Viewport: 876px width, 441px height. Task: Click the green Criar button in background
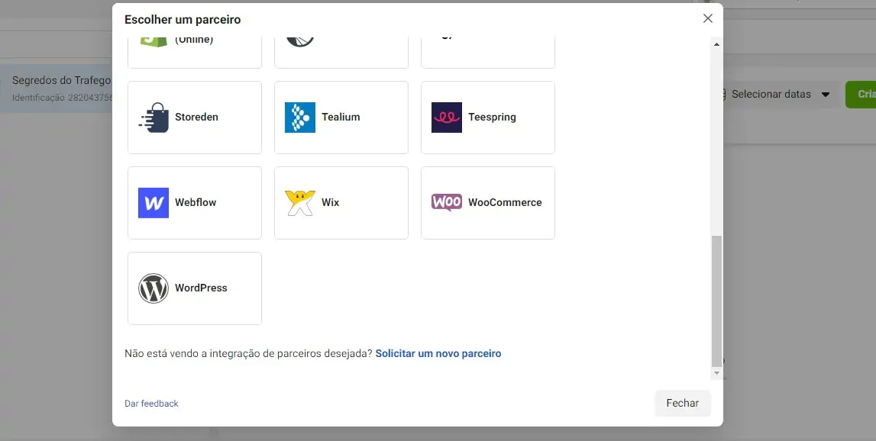point(861,95)
